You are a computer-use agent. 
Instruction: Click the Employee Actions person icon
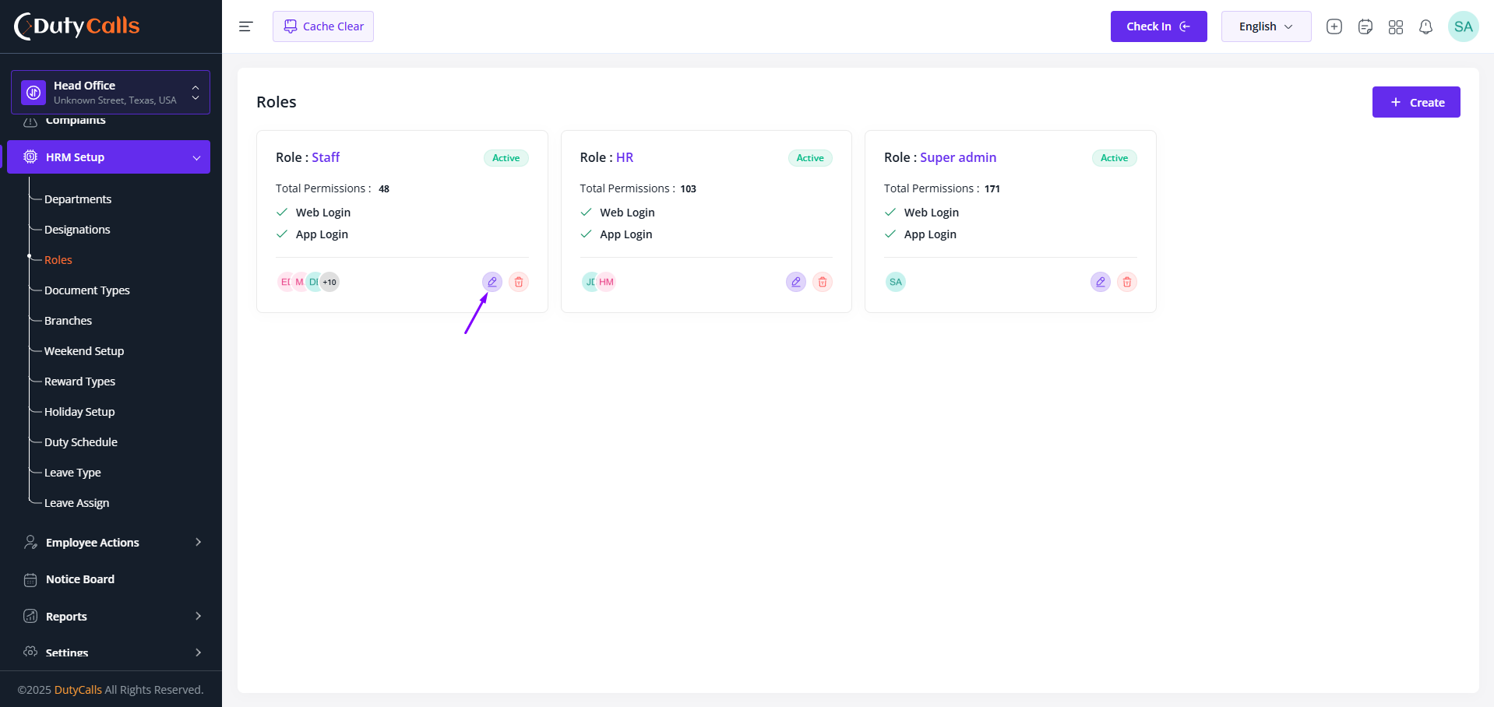point(30,542)
